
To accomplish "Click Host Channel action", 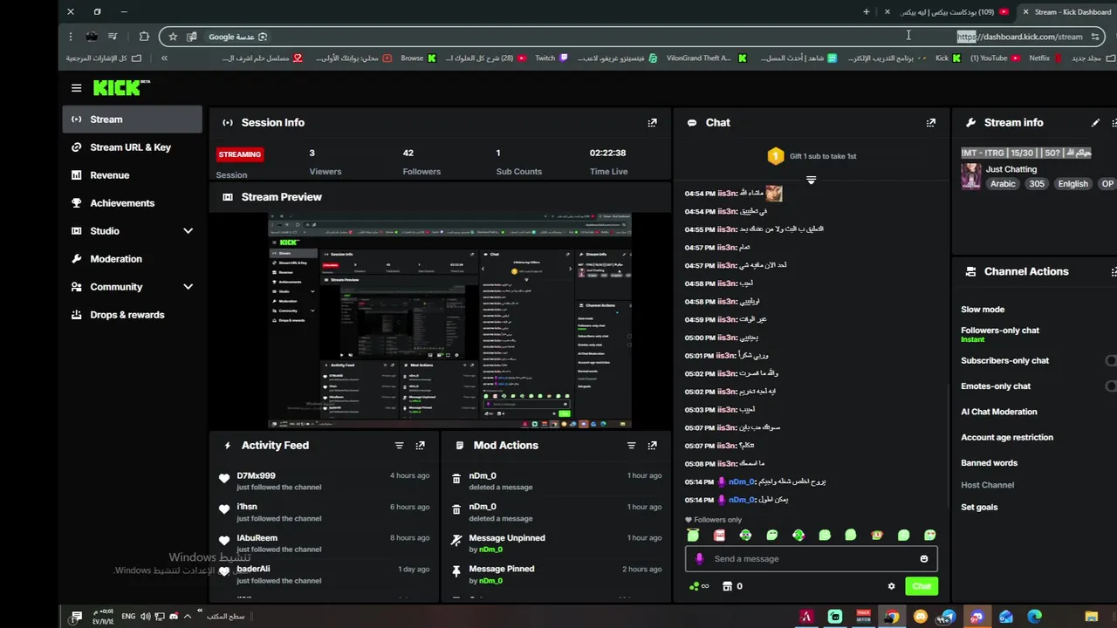I will click(987, 485).
